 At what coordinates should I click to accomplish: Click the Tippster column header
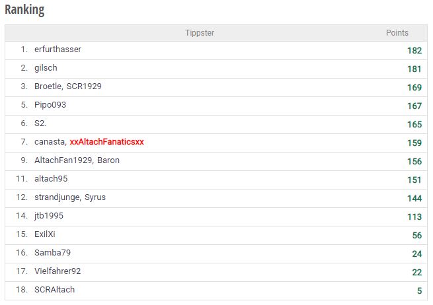(200, 33)
